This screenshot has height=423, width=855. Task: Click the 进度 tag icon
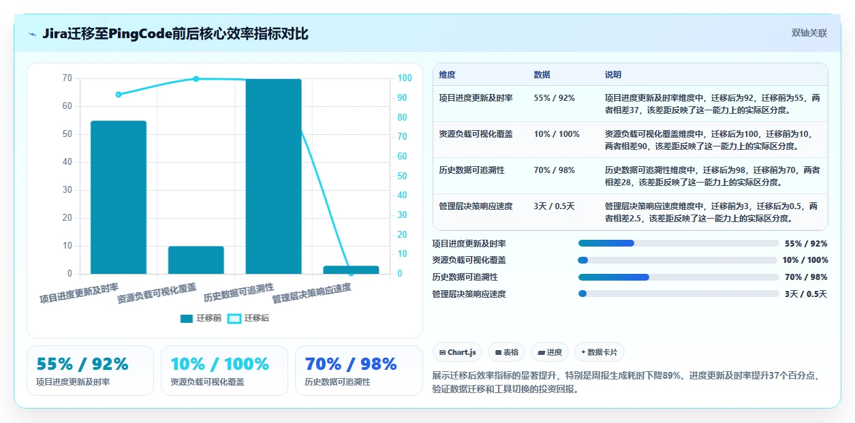pos(542,352)
